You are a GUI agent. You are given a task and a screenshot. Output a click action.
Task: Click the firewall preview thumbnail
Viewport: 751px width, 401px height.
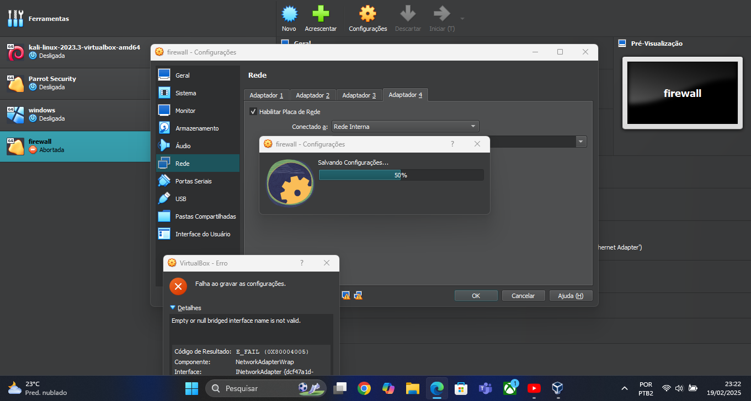tap(682, 93)
